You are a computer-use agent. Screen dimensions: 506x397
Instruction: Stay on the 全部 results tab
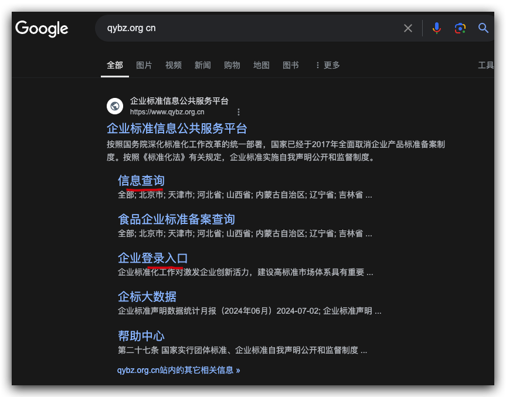coord(115,65)
